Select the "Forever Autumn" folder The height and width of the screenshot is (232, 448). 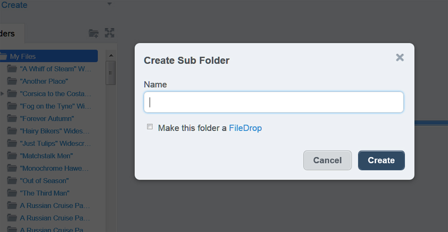(x=47, y=119)
